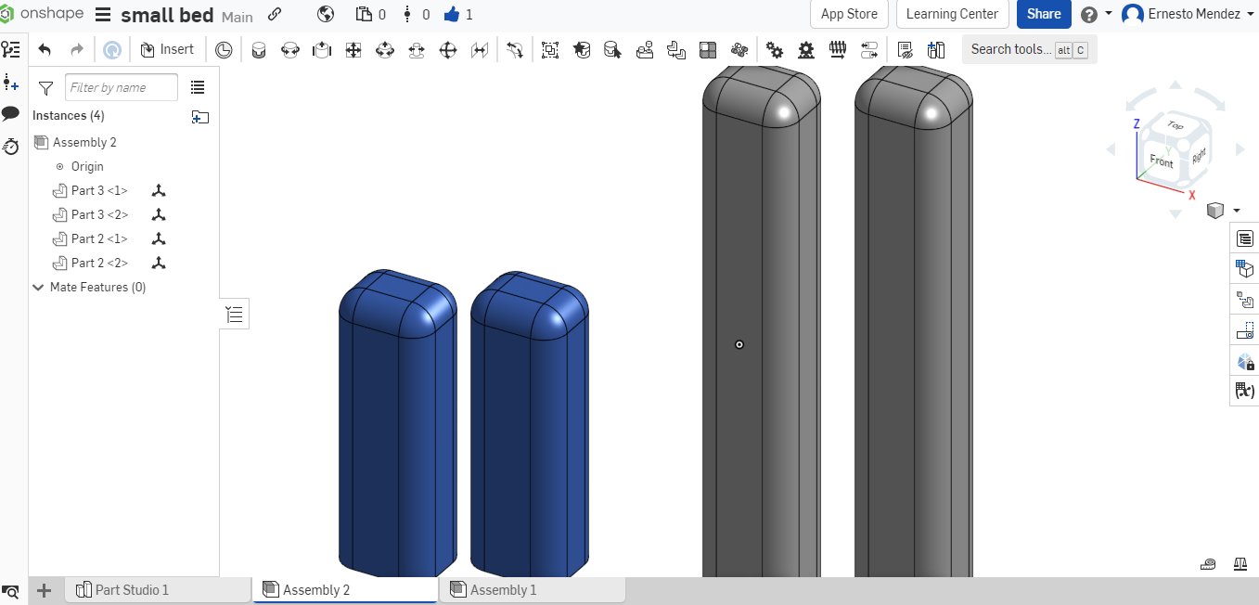Open the view cube display dropdown
Viewport: 1259px width, 605px height.
point(1236,211)
